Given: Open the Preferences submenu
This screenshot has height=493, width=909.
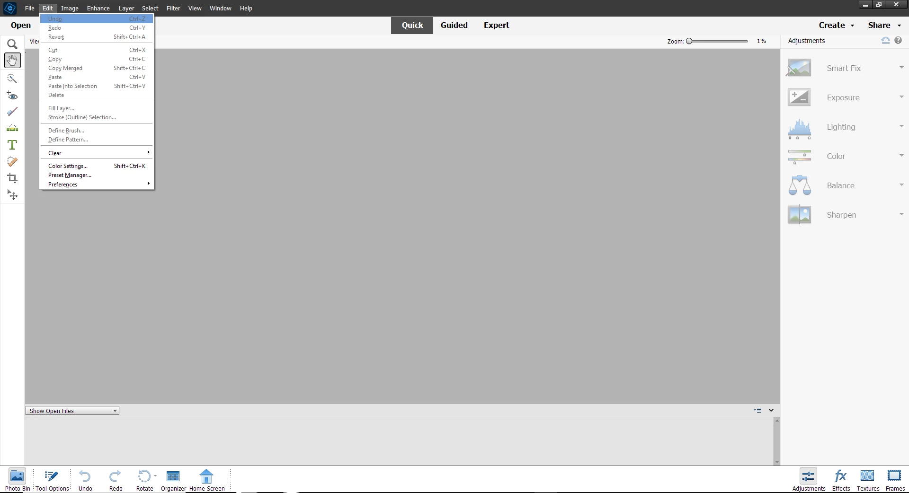Looking at the screenshot, I should pos(97,185).
